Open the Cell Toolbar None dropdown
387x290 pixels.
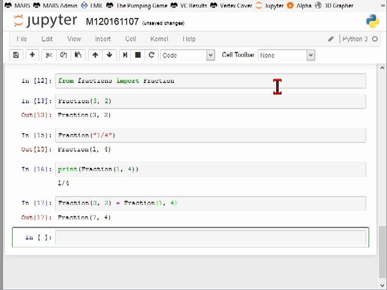coord(286,55)
